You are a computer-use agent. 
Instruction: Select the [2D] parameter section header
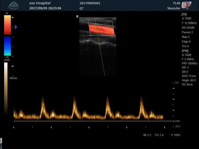click(184, 14)
